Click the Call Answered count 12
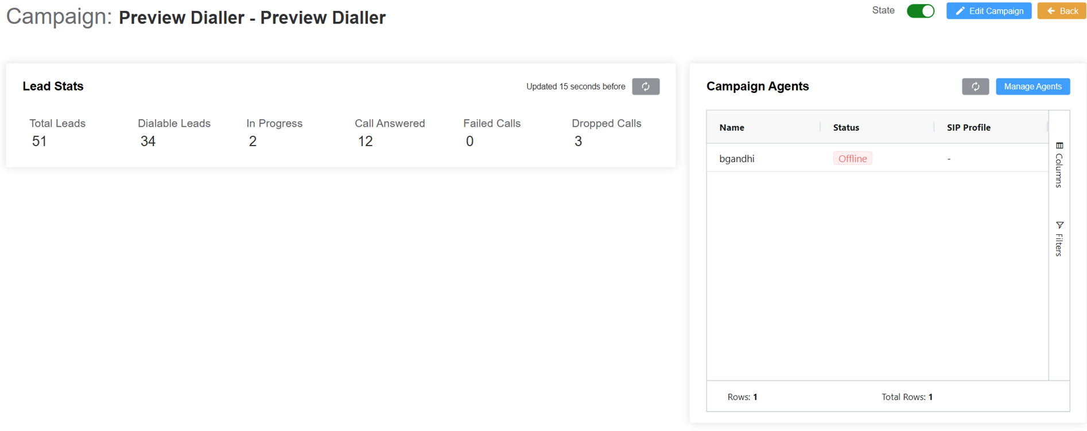Screen dimensions: 1087x431 coord(365,142)
